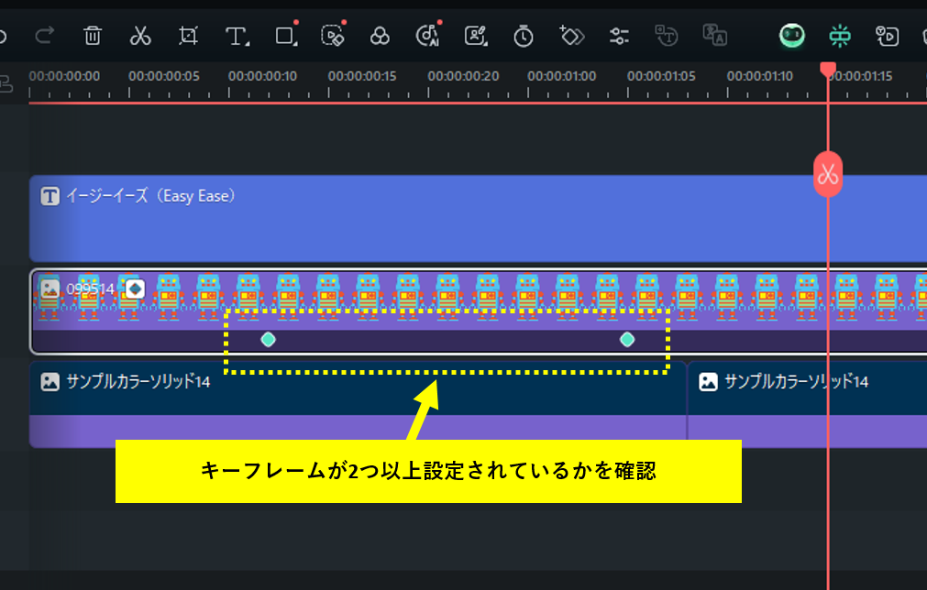Click the 00:00:00:10 timeline ruler mark

[263, 77]
